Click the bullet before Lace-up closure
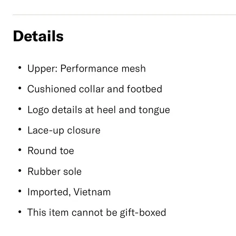236x236 pixels. [x=20, y=129]
